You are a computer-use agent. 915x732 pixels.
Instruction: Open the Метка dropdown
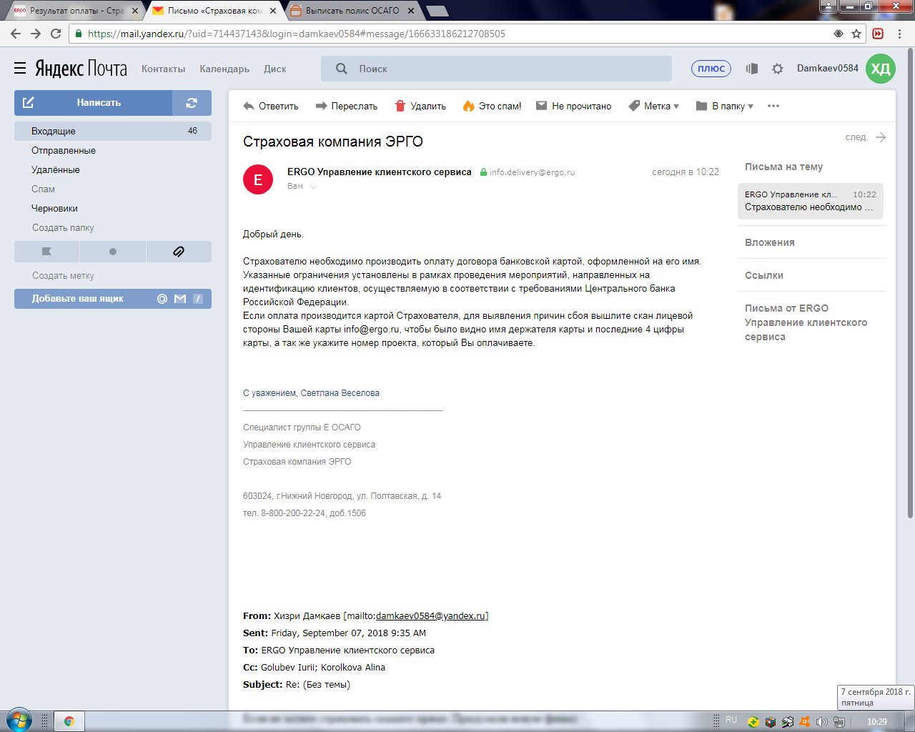tap(653, 106)
